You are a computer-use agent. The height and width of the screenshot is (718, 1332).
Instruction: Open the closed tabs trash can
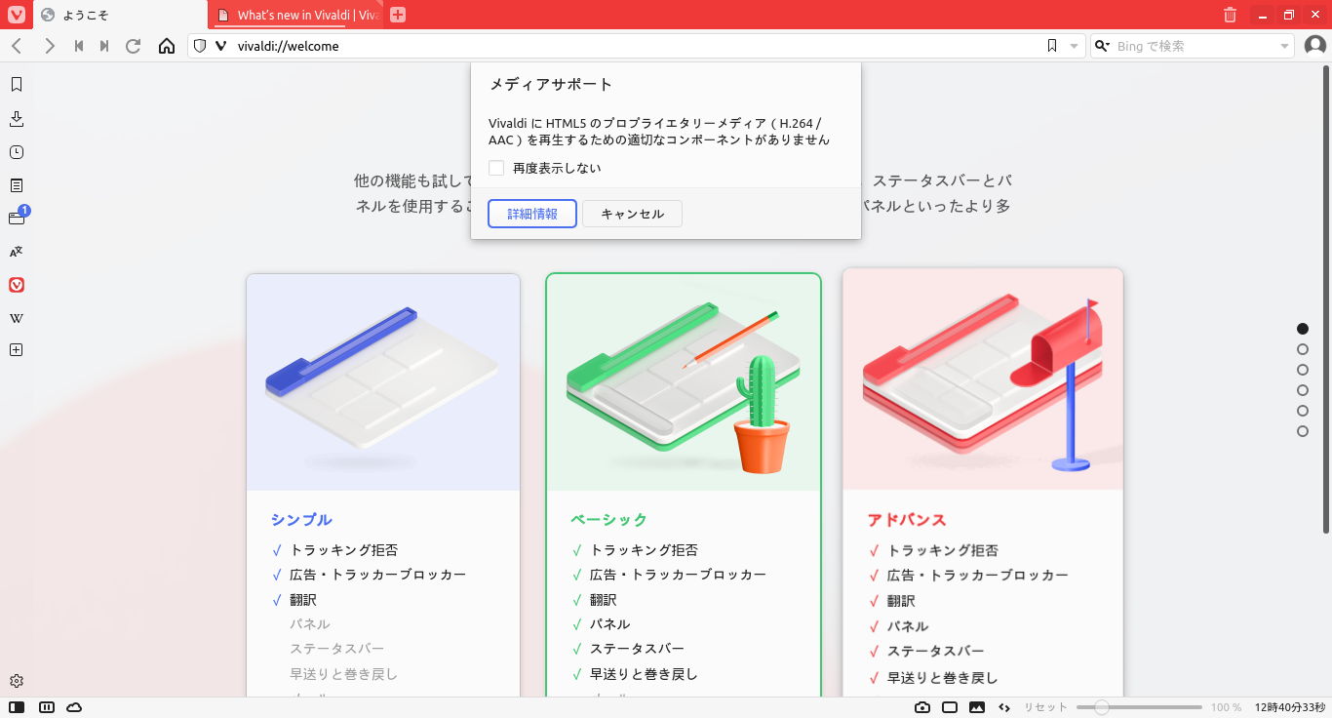point(1230,15)
